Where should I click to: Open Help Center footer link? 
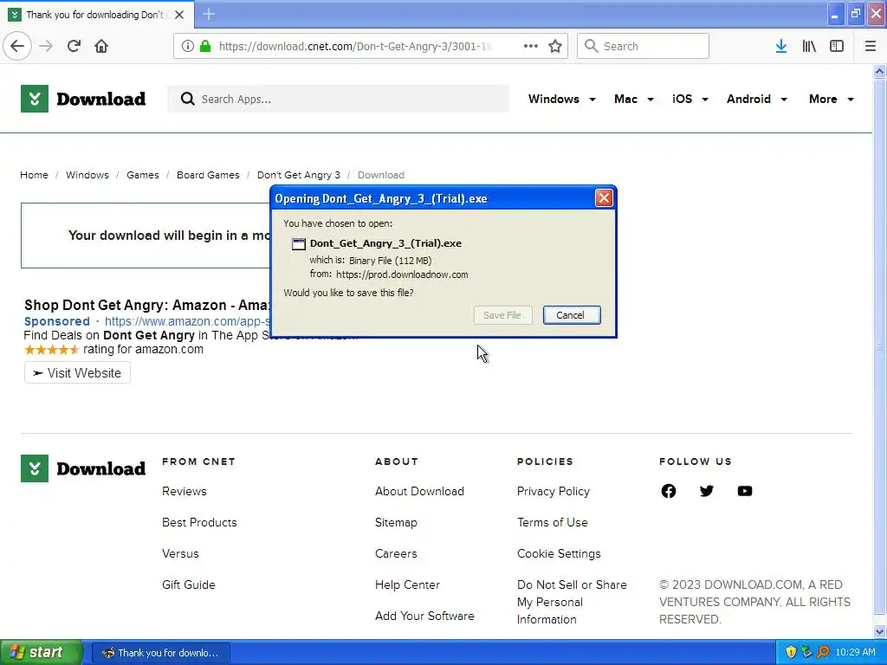[407, 584]
